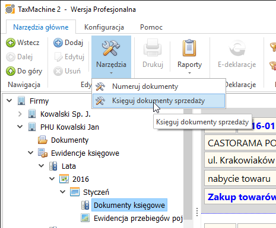This screenshot has height=228, width=276.
Task: Click the Styczeń month calendar icon
Action: pyautogui.click(x=75, y=192)
